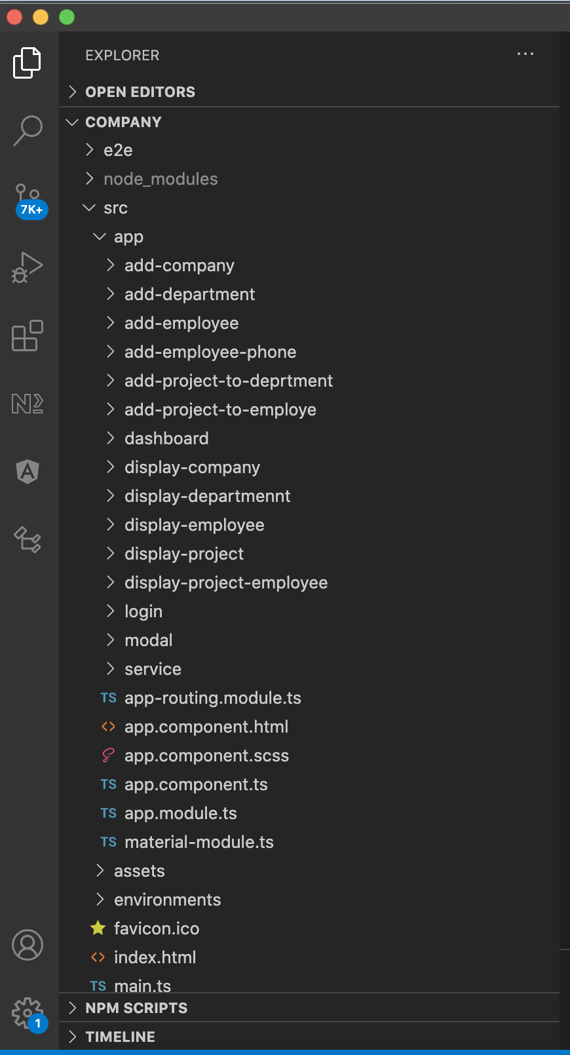570x1055 pixels.
Task: Open app.component.scss file
Action: pyautogui.click(x=206, y=756)
